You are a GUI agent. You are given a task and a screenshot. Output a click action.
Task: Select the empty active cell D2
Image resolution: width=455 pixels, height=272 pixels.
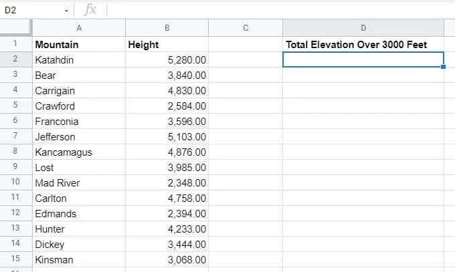click(x=363, y=59)
